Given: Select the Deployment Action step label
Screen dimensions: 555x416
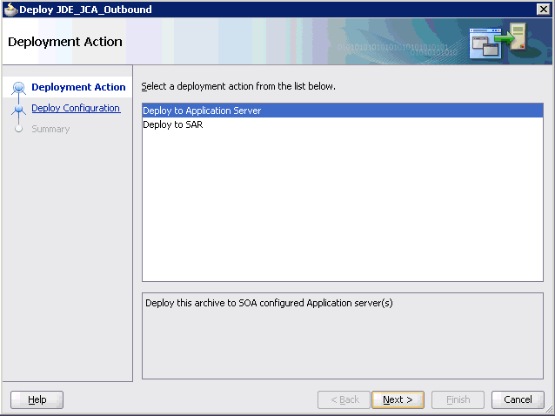Looking at the screenshot, I should pos(78,88).
